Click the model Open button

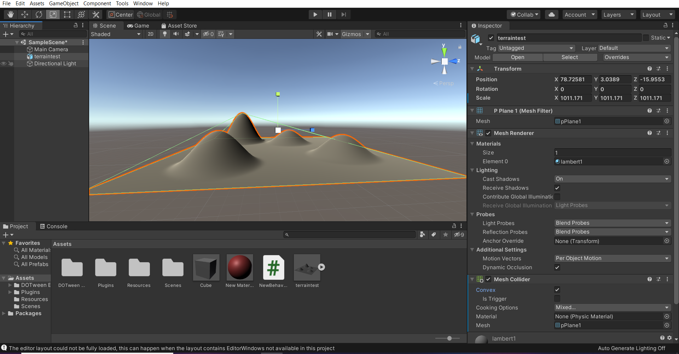point(517,57)
